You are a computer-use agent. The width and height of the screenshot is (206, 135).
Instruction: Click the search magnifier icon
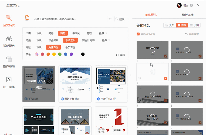117,19
